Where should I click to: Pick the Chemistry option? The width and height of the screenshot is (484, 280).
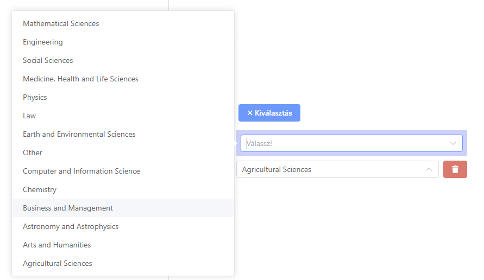pyautogui.click(x=123, y=189)
